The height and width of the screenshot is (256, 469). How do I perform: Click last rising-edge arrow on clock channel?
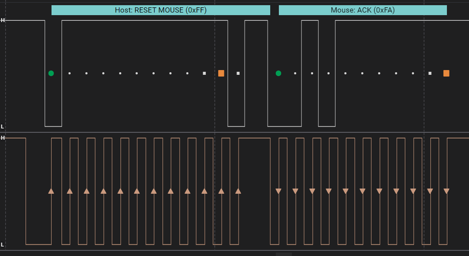coord(238,191)
